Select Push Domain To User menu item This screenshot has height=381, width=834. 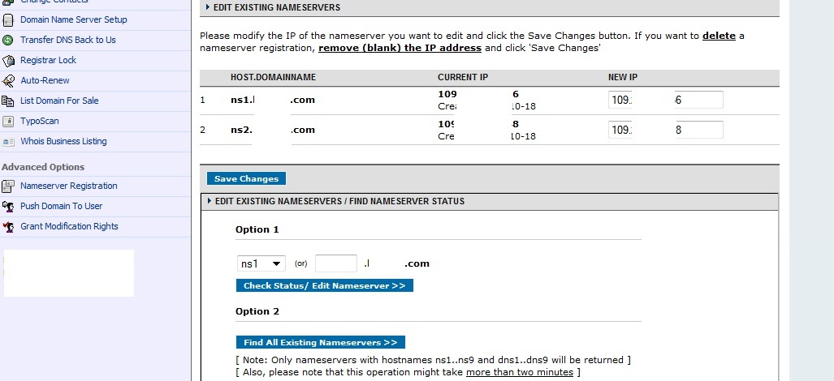coord(61,206)
